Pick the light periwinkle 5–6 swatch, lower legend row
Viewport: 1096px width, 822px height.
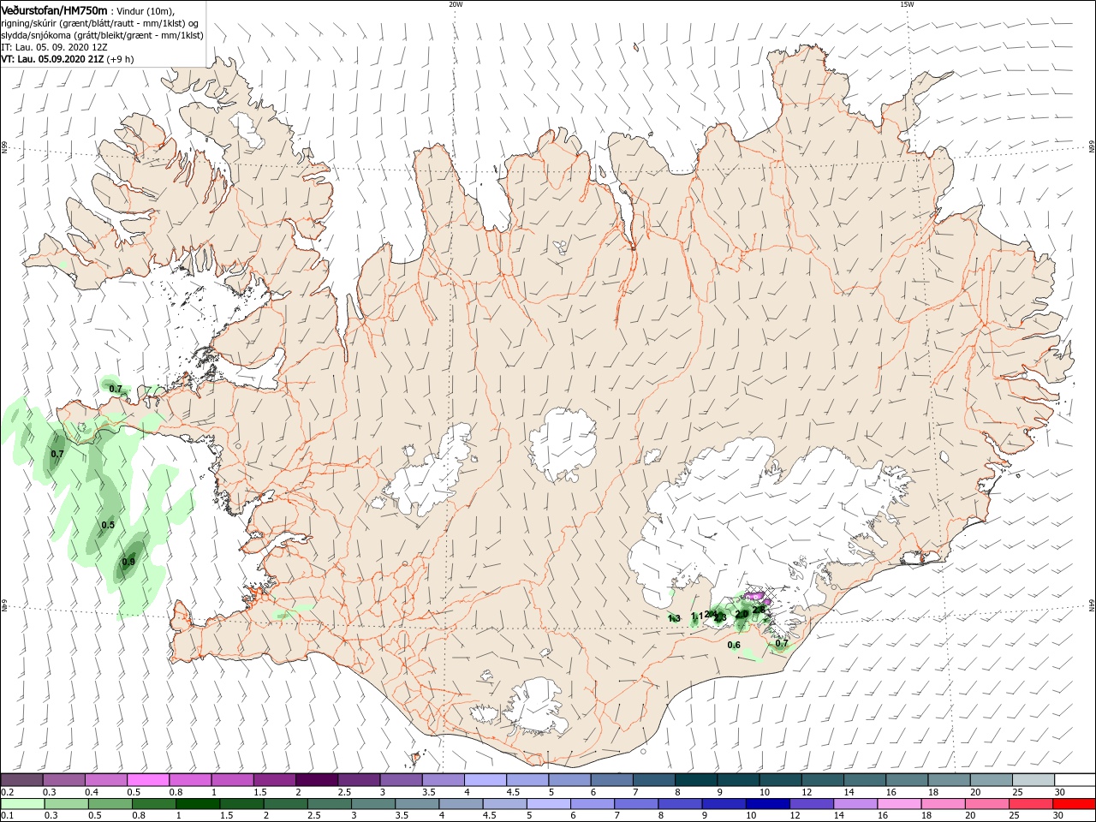(x=547, y=804)
